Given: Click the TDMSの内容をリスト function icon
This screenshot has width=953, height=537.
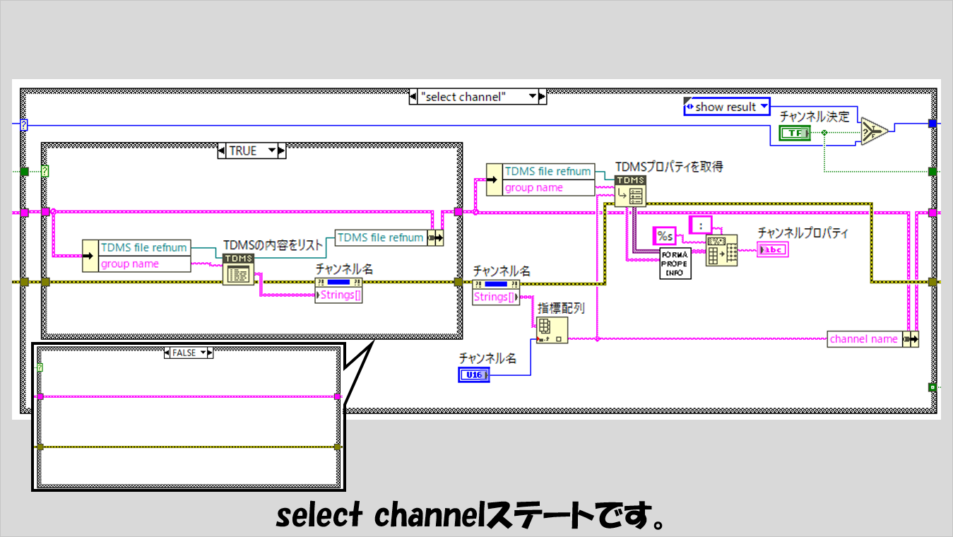Looking at the screenshot, I should [237, 269].
